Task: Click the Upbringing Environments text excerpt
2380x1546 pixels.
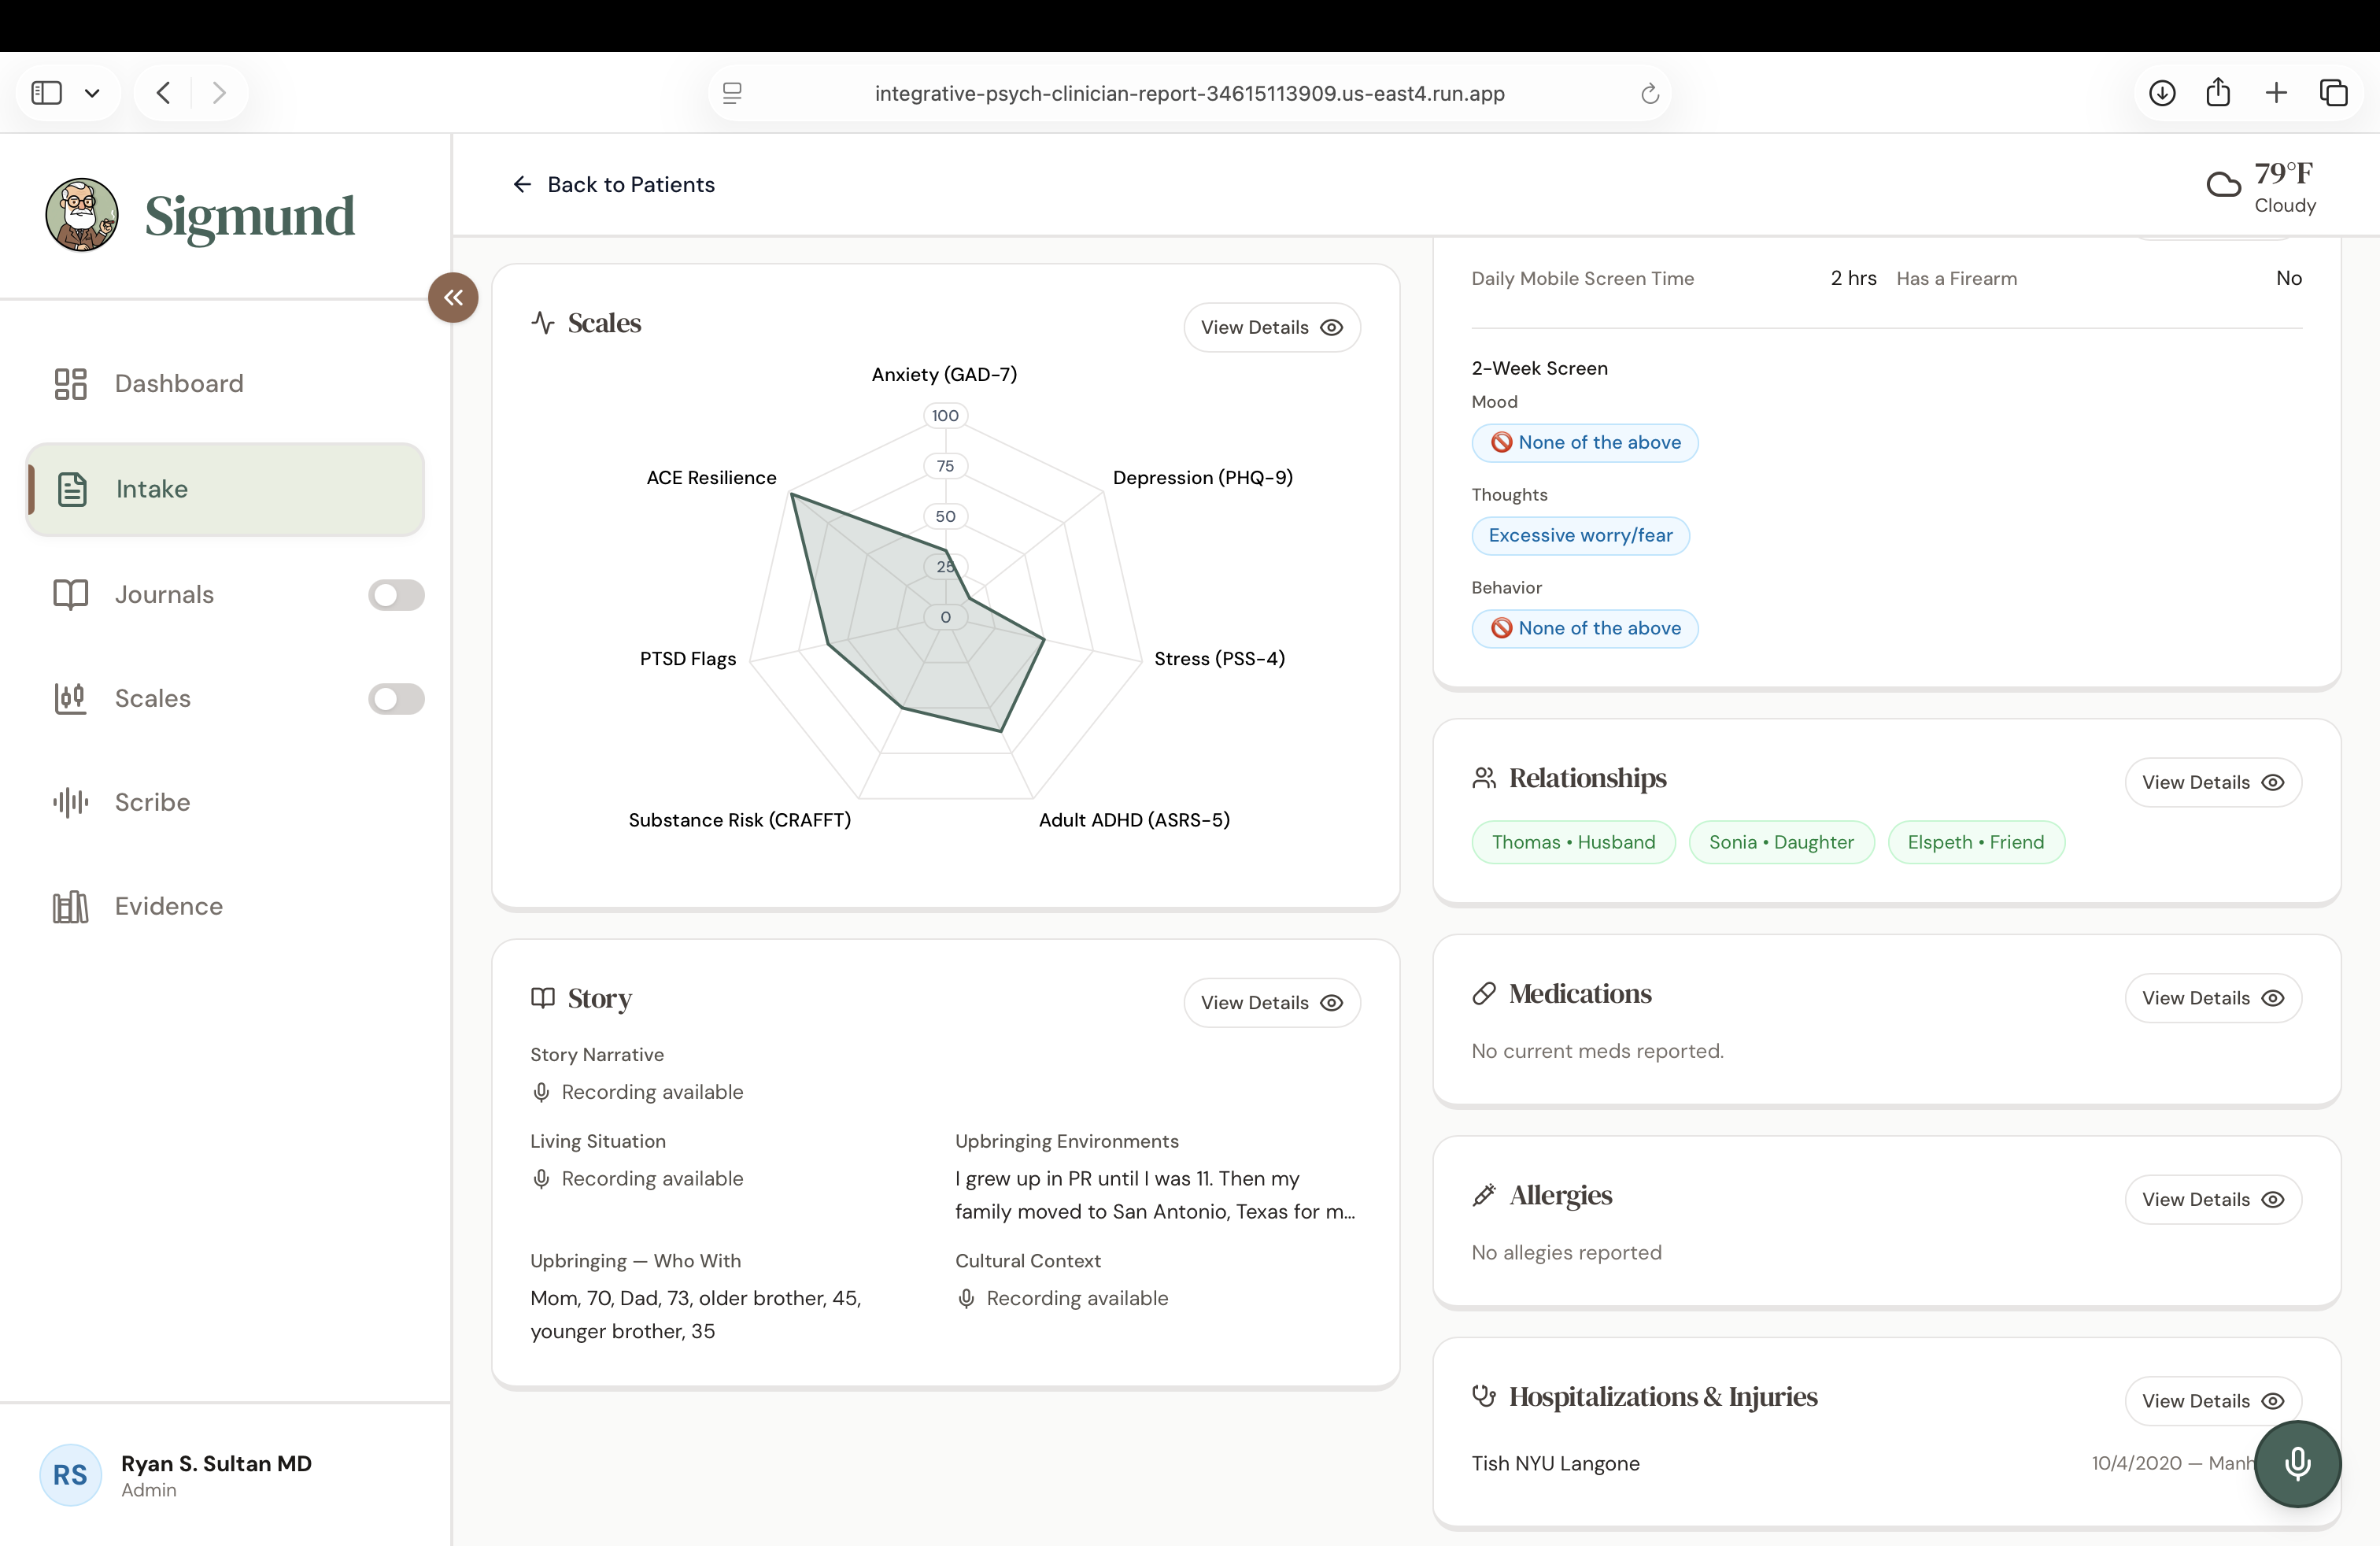Action: click(x=1155, y=1195)
